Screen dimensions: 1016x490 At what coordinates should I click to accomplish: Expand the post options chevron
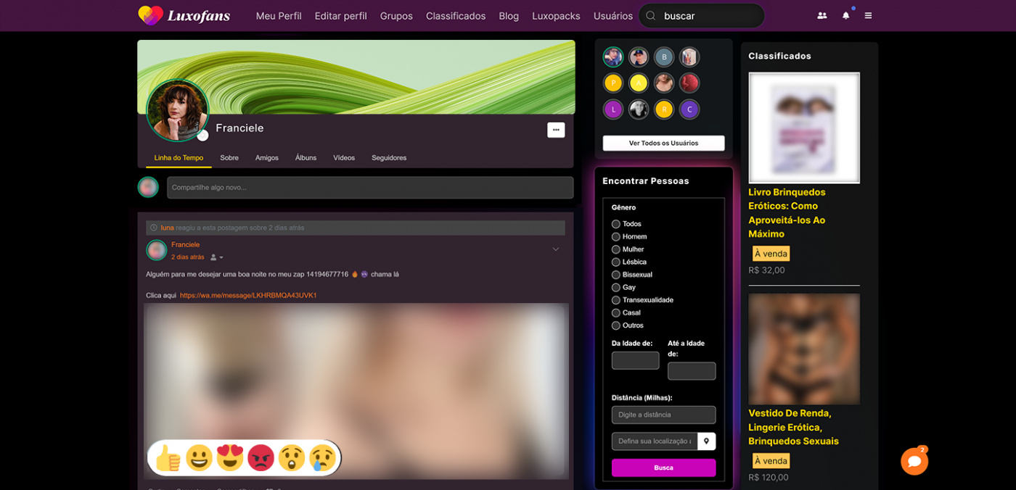(x=556, y=249)
